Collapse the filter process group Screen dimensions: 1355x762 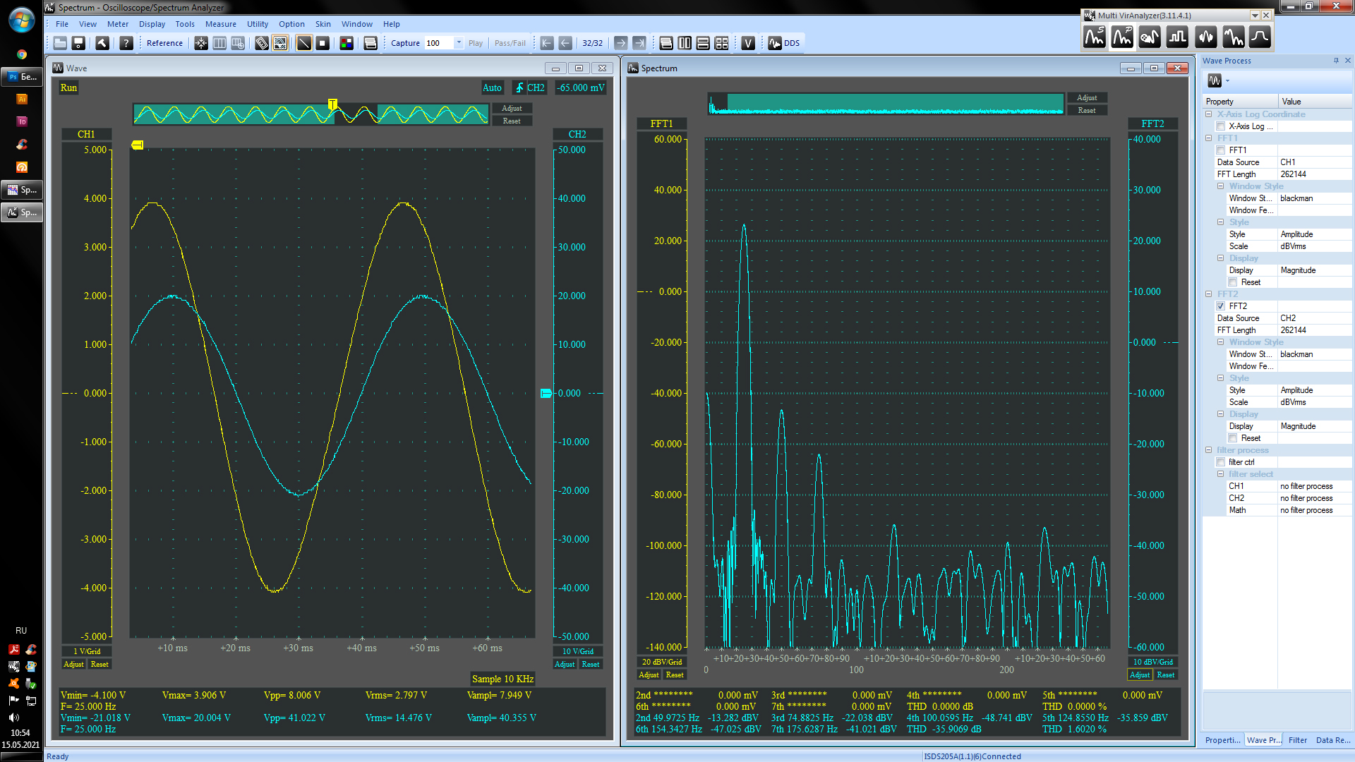(1209, 450)
